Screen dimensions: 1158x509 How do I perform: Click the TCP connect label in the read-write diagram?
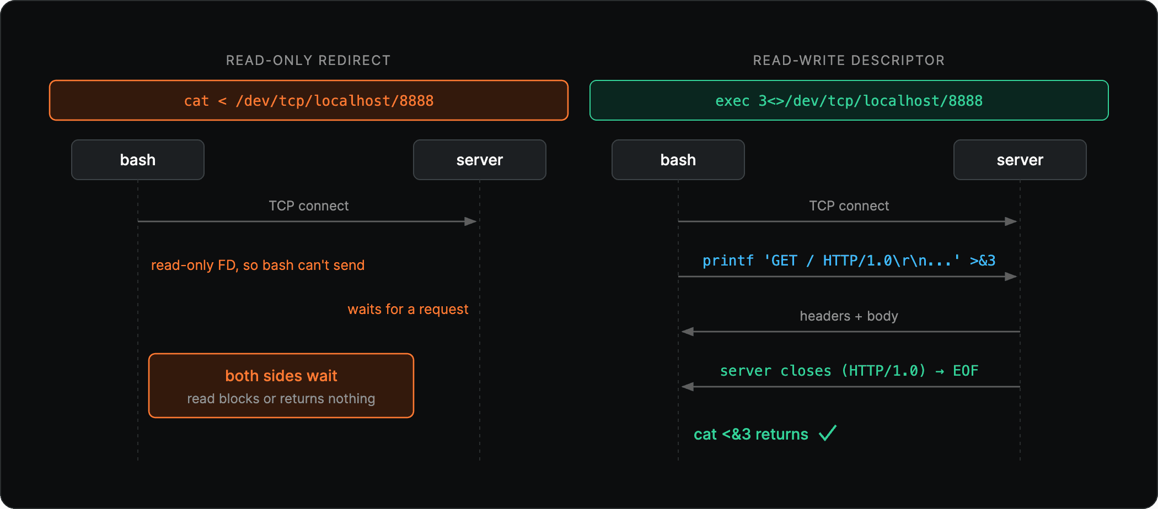point(849,206)
